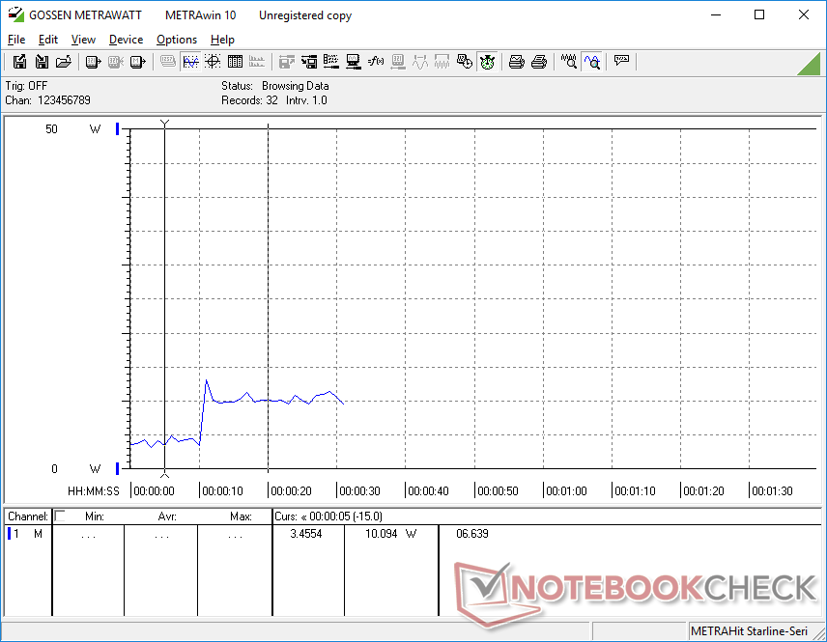Click the 00:00:20 time axis label
This screenshot has width=827, height=642.
coord(291,491)
